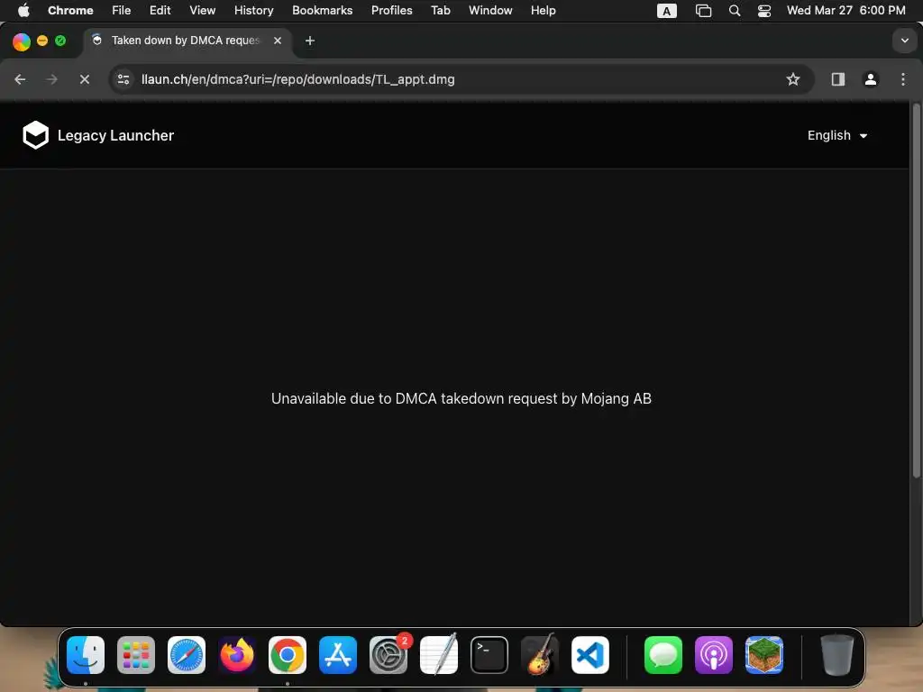Screen dimensions: 923x692
Task: Bookmark this page with the star icon
Action: coord(793,79)
